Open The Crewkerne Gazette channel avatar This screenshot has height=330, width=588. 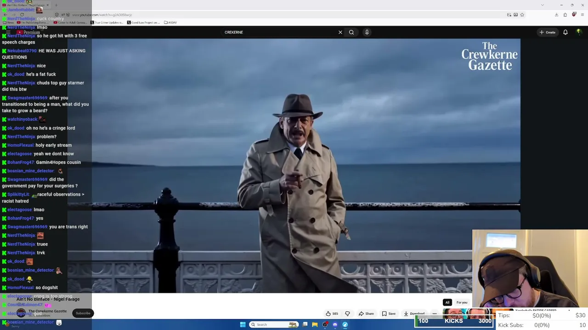pyautogui.click(x=21, y=313)
